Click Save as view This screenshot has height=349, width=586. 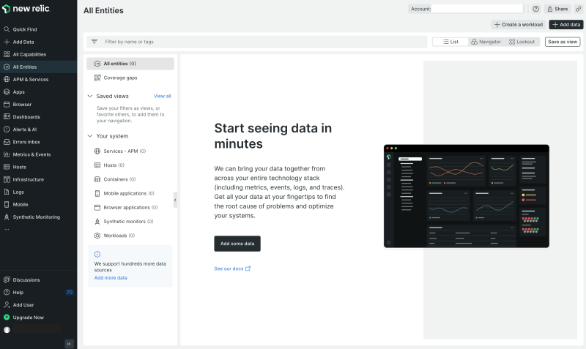(563, 42)
